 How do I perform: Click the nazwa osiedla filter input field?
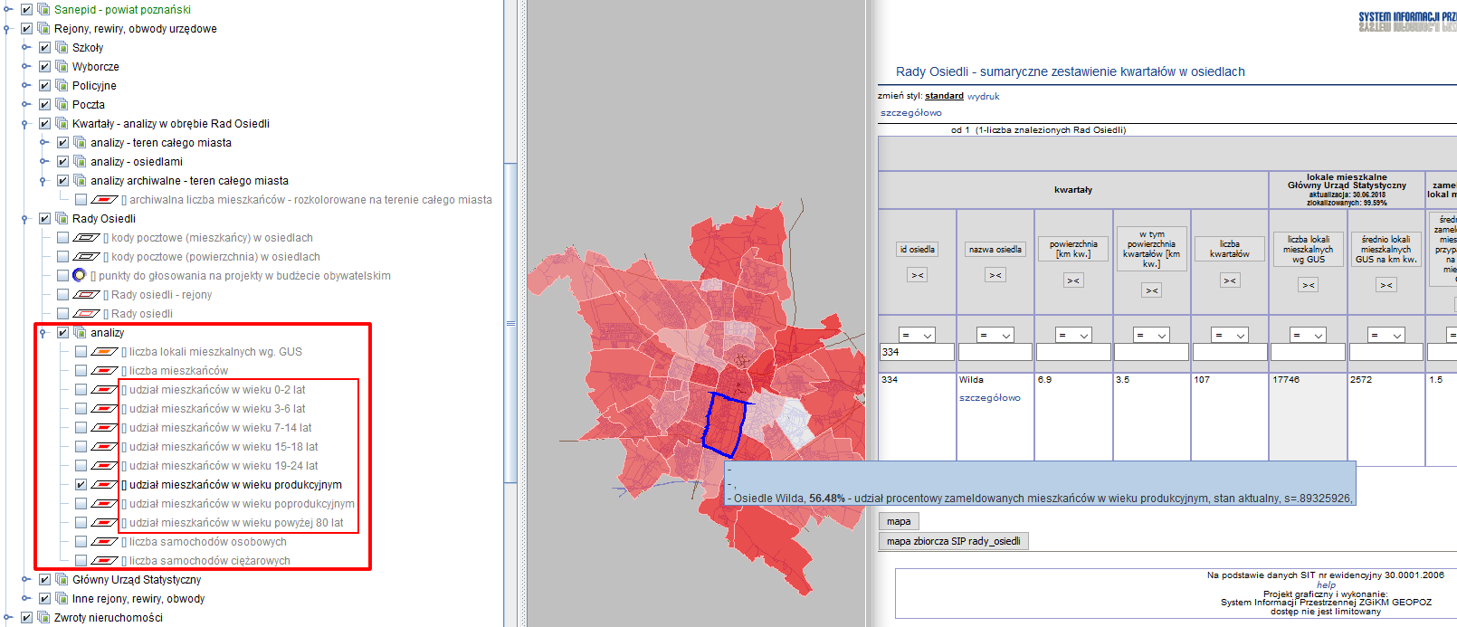(995, 353)
